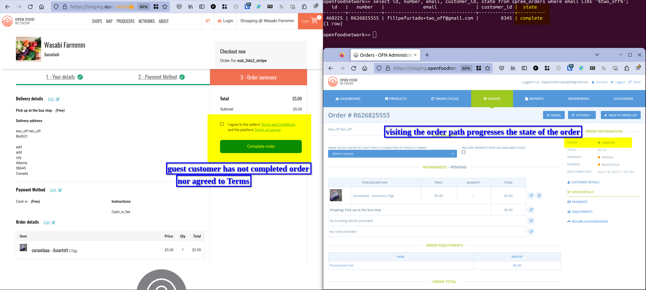Click the language globe icon in header

(208, 21)
